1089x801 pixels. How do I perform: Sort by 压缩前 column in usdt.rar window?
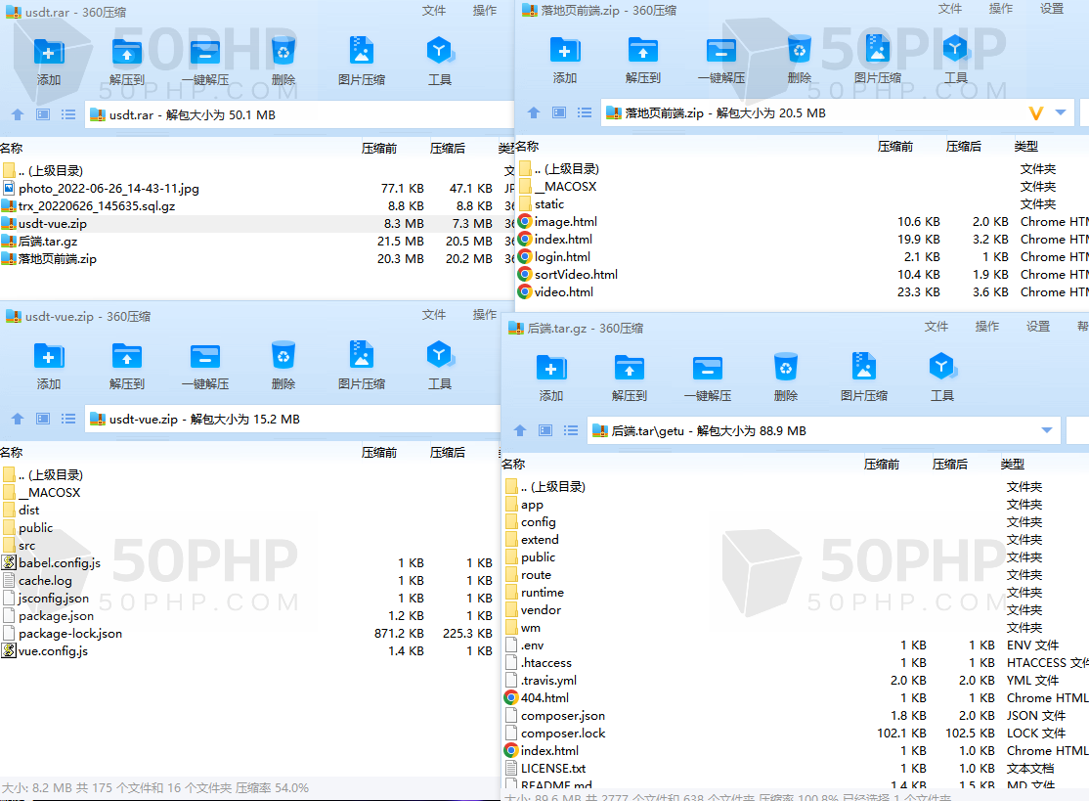[x=379, y=149]
